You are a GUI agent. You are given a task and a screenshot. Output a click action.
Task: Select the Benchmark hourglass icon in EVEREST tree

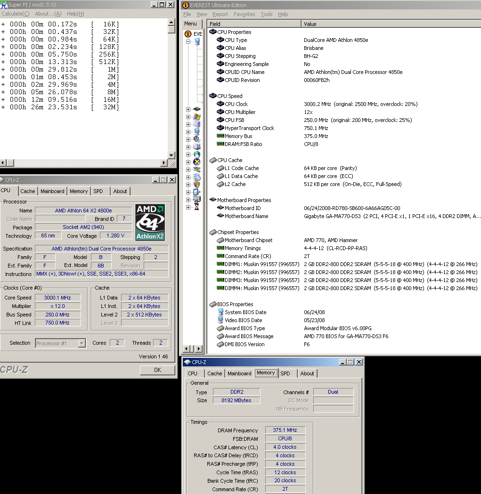tap(197, 207)
